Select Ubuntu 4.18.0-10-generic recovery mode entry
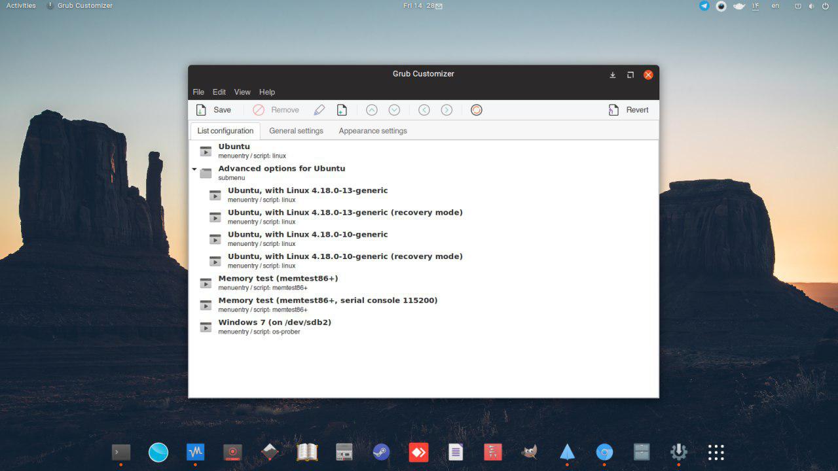The image size is (838, 471). coord(344,256)
